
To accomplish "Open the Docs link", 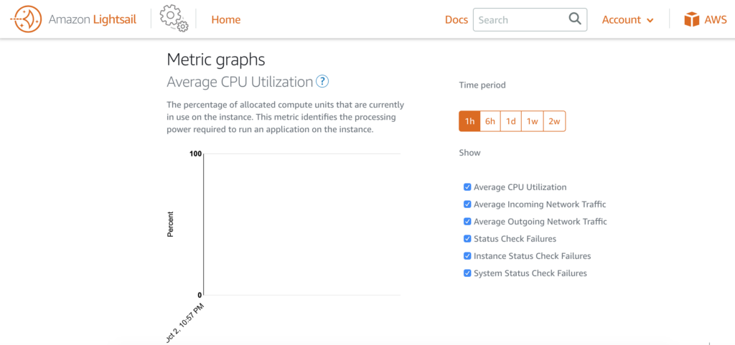I will click(456, 19).
